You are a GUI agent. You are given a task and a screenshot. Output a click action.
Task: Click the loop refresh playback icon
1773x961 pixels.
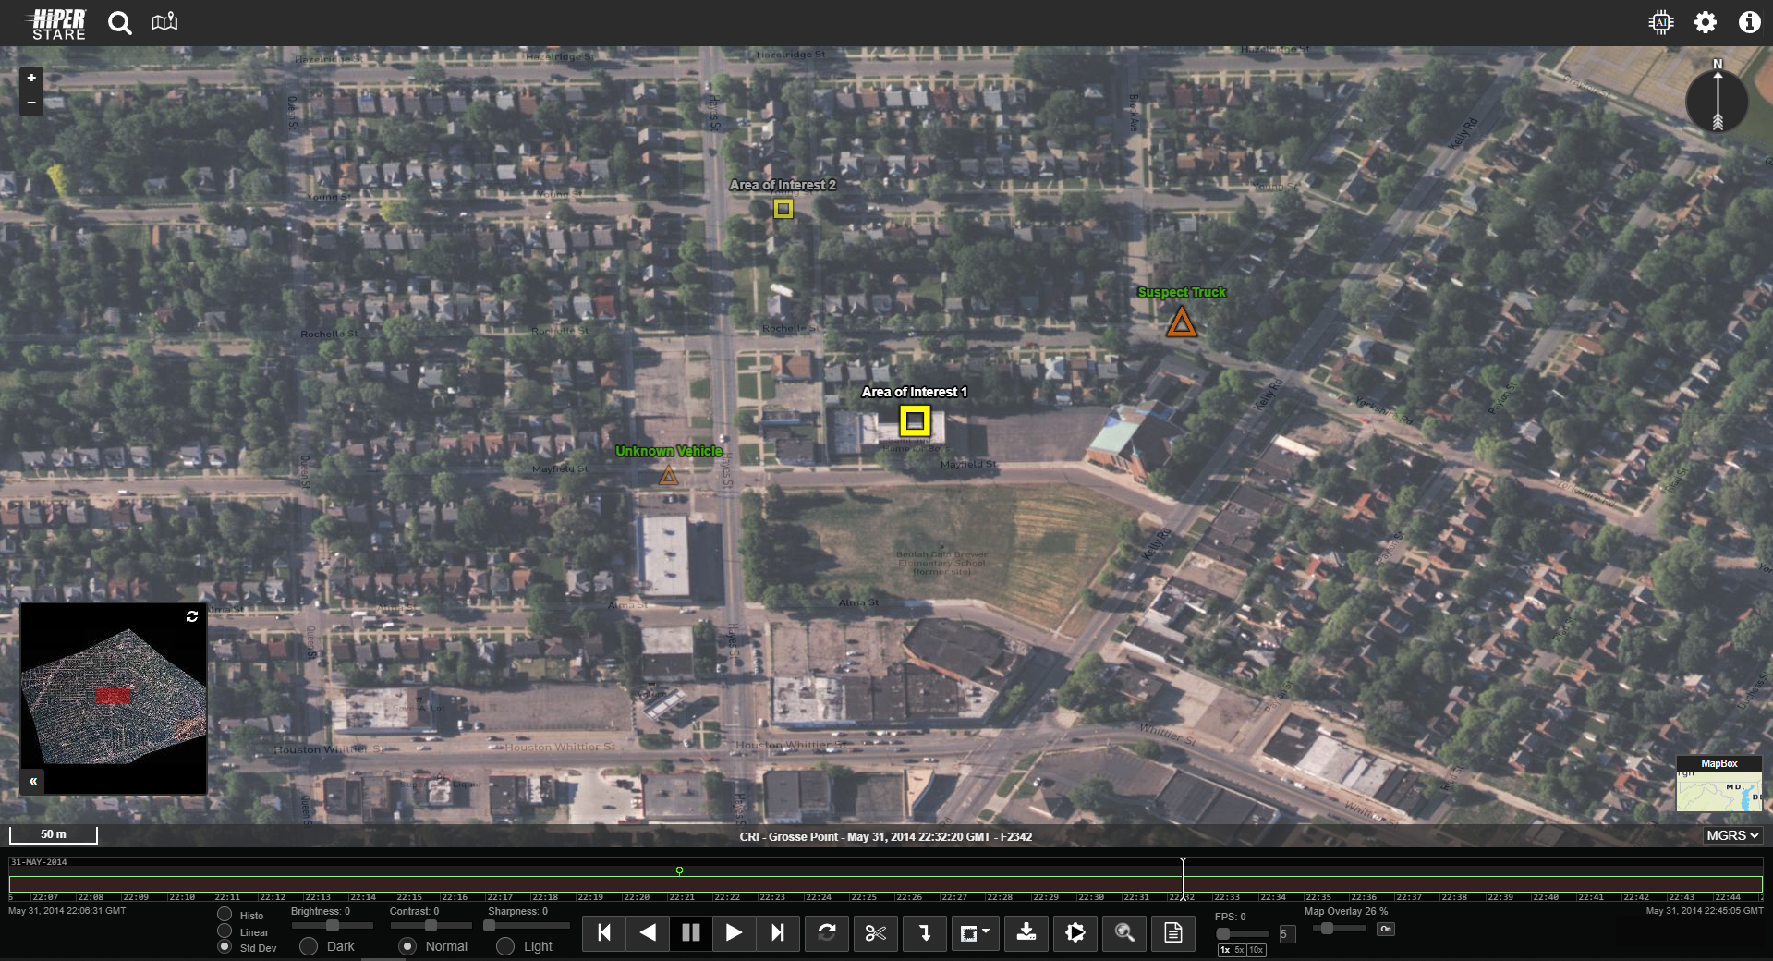tap(827, 933)
